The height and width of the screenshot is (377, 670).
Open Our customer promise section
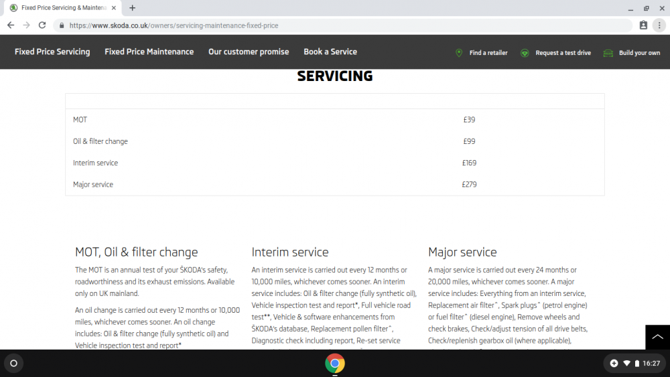249,52
